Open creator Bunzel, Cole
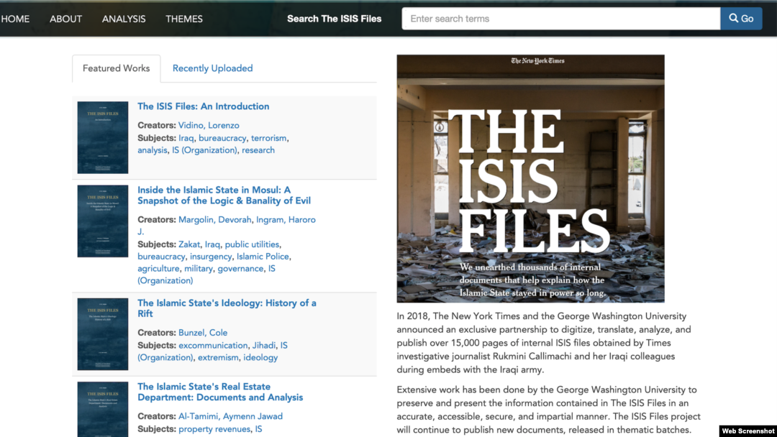Screen dimensions: 777x437 tap(203, 333)
